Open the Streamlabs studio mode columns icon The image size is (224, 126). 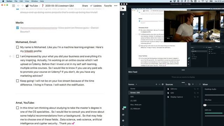click(123, 115)
